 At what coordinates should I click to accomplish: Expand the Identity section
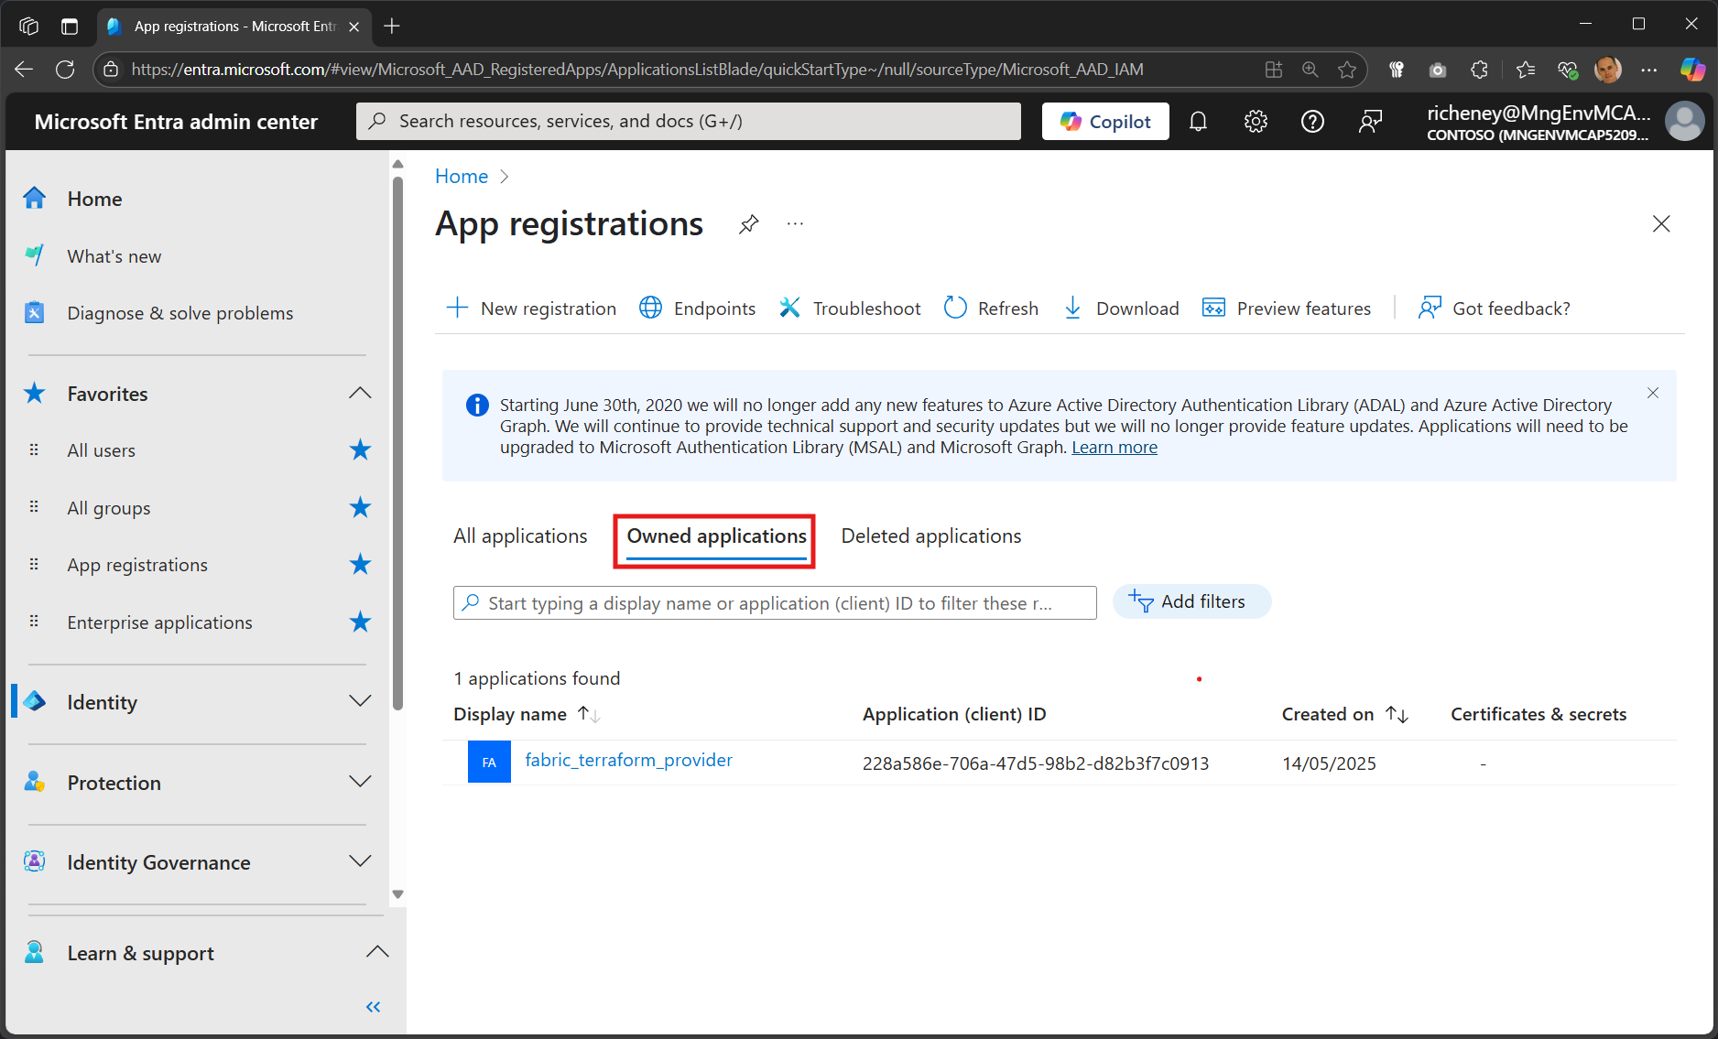(x=359, y=701)
